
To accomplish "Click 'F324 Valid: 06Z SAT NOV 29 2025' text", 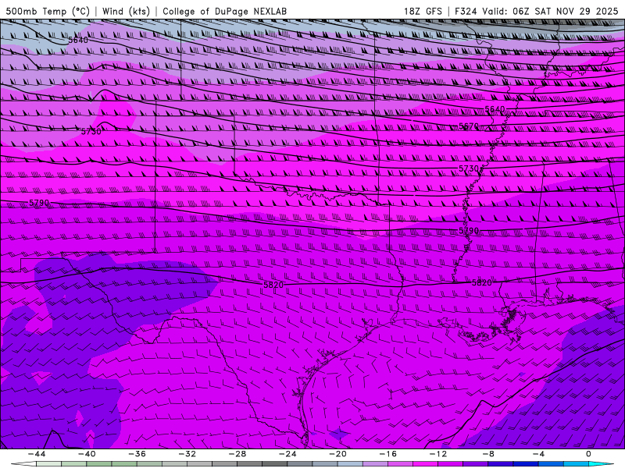I will click(x=536, y=11).
